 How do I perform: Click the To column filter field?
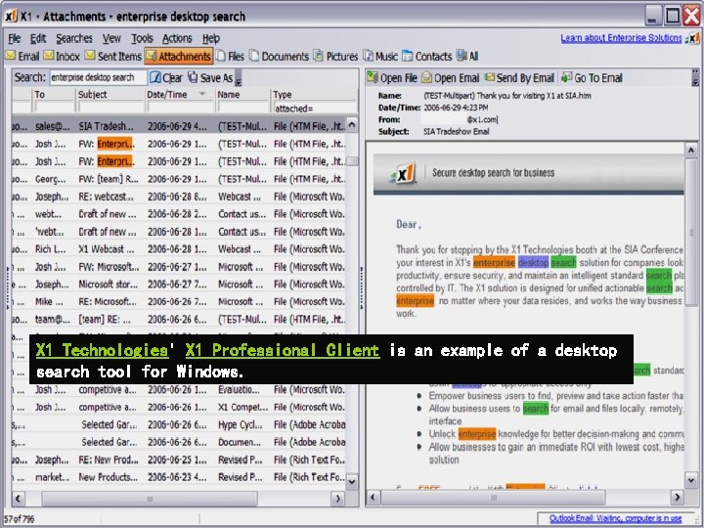[x=55, y=108]
